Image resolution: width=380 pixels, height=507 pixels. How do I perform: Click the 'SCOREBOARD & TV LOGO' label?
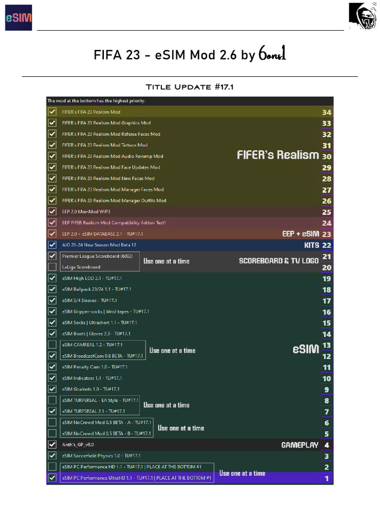(279, 261)
